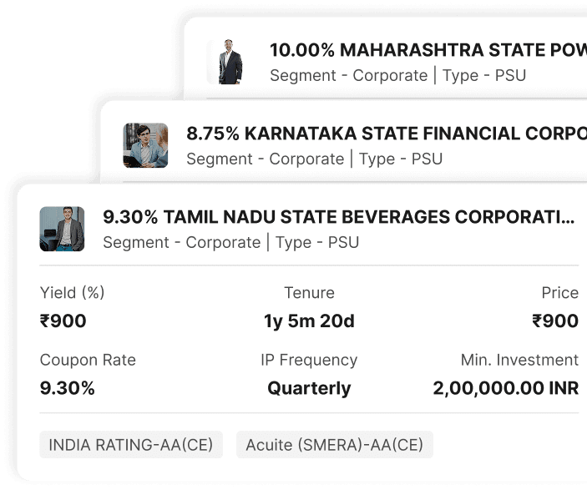This screenshot has height=490, width=587.
Task: Click the ₹900 value under Yield
Action: pyautogui.click(x=63, y=321)
